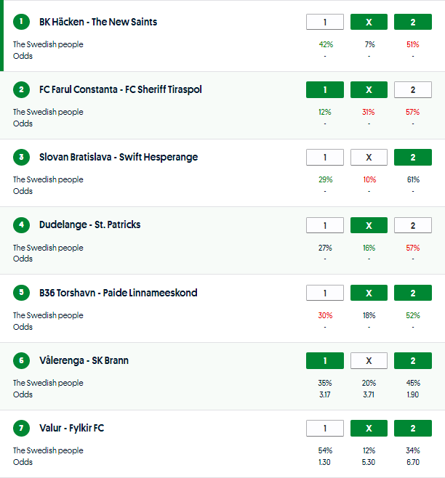This screenshot has height=478, width=445.
Task: Deselect away win for The New Saints
Action: (412, 22)
